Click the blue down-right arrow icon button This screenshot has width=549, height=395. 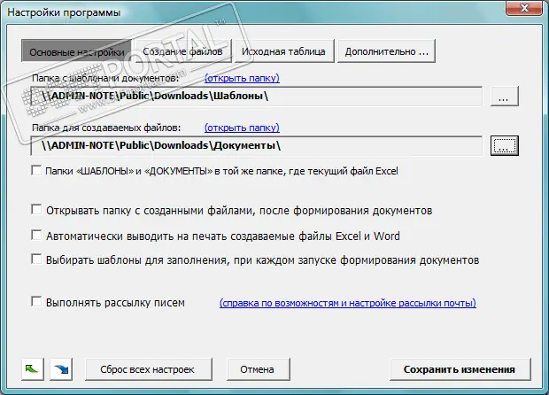(59, 368)
